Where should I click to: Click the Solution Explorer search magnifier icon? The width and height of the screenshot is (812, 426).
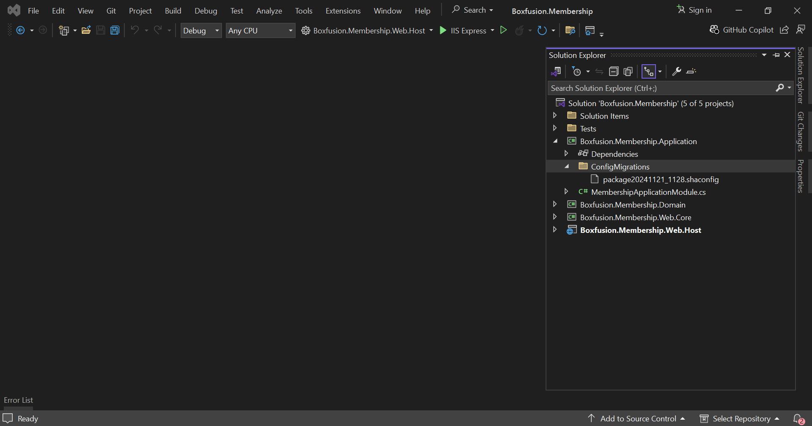[x=780, y=88]
